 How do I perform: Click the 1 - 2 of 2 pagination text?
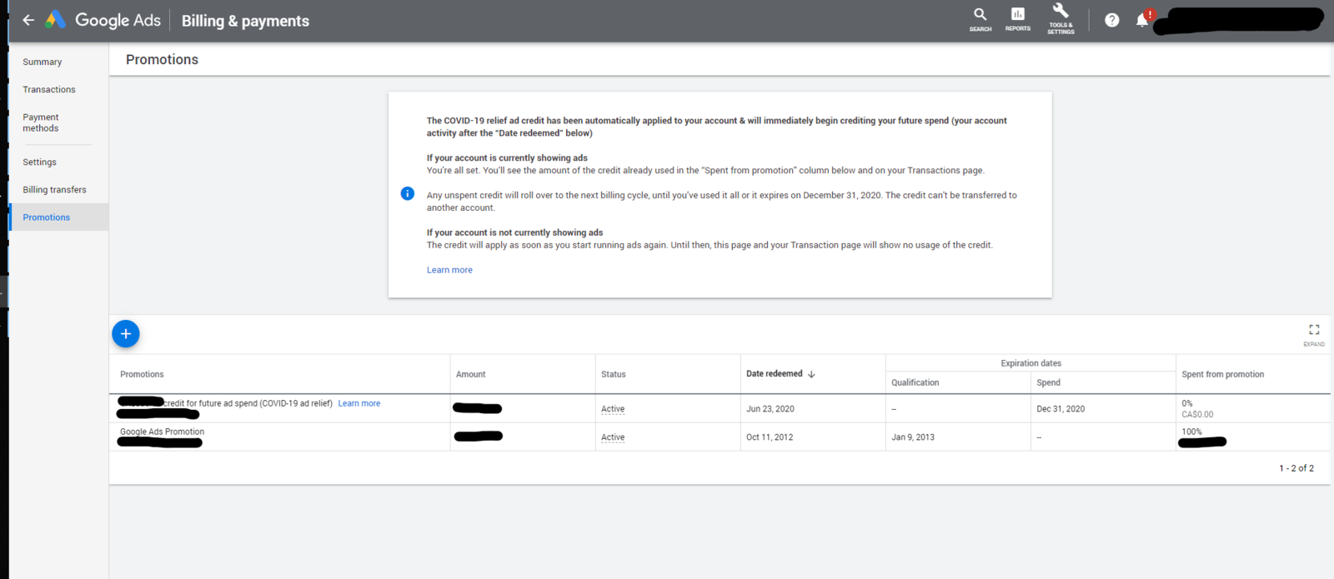pos(1296,468)
